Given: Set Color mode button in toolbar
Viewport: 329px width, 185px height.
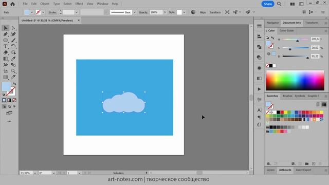Looking at the screenshot, I should tap(4, 100).
